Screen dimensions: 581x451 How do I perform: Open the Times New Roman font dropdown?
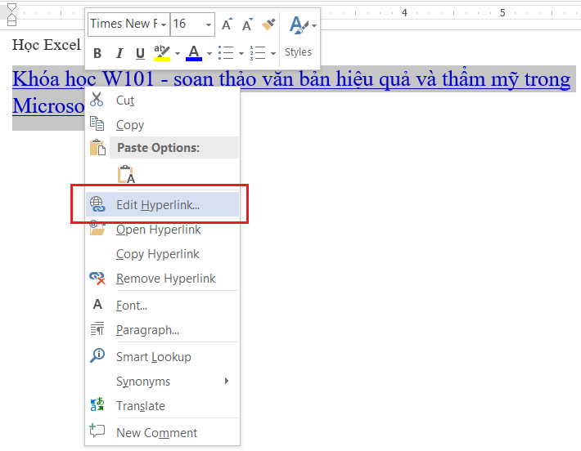click(164, 25)
